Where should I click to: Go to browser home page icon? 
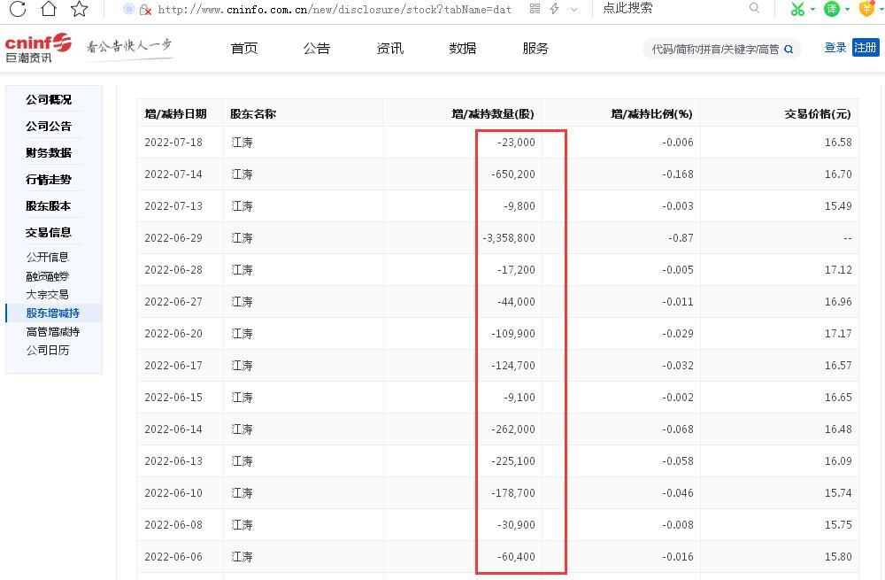(49, 9)
